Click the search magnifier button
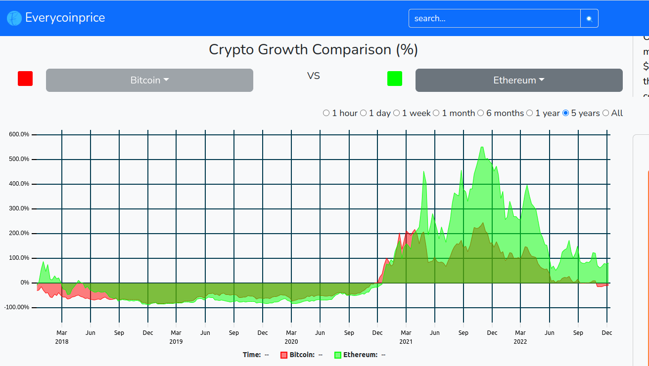The image size is (649, 366). [589, 18]
